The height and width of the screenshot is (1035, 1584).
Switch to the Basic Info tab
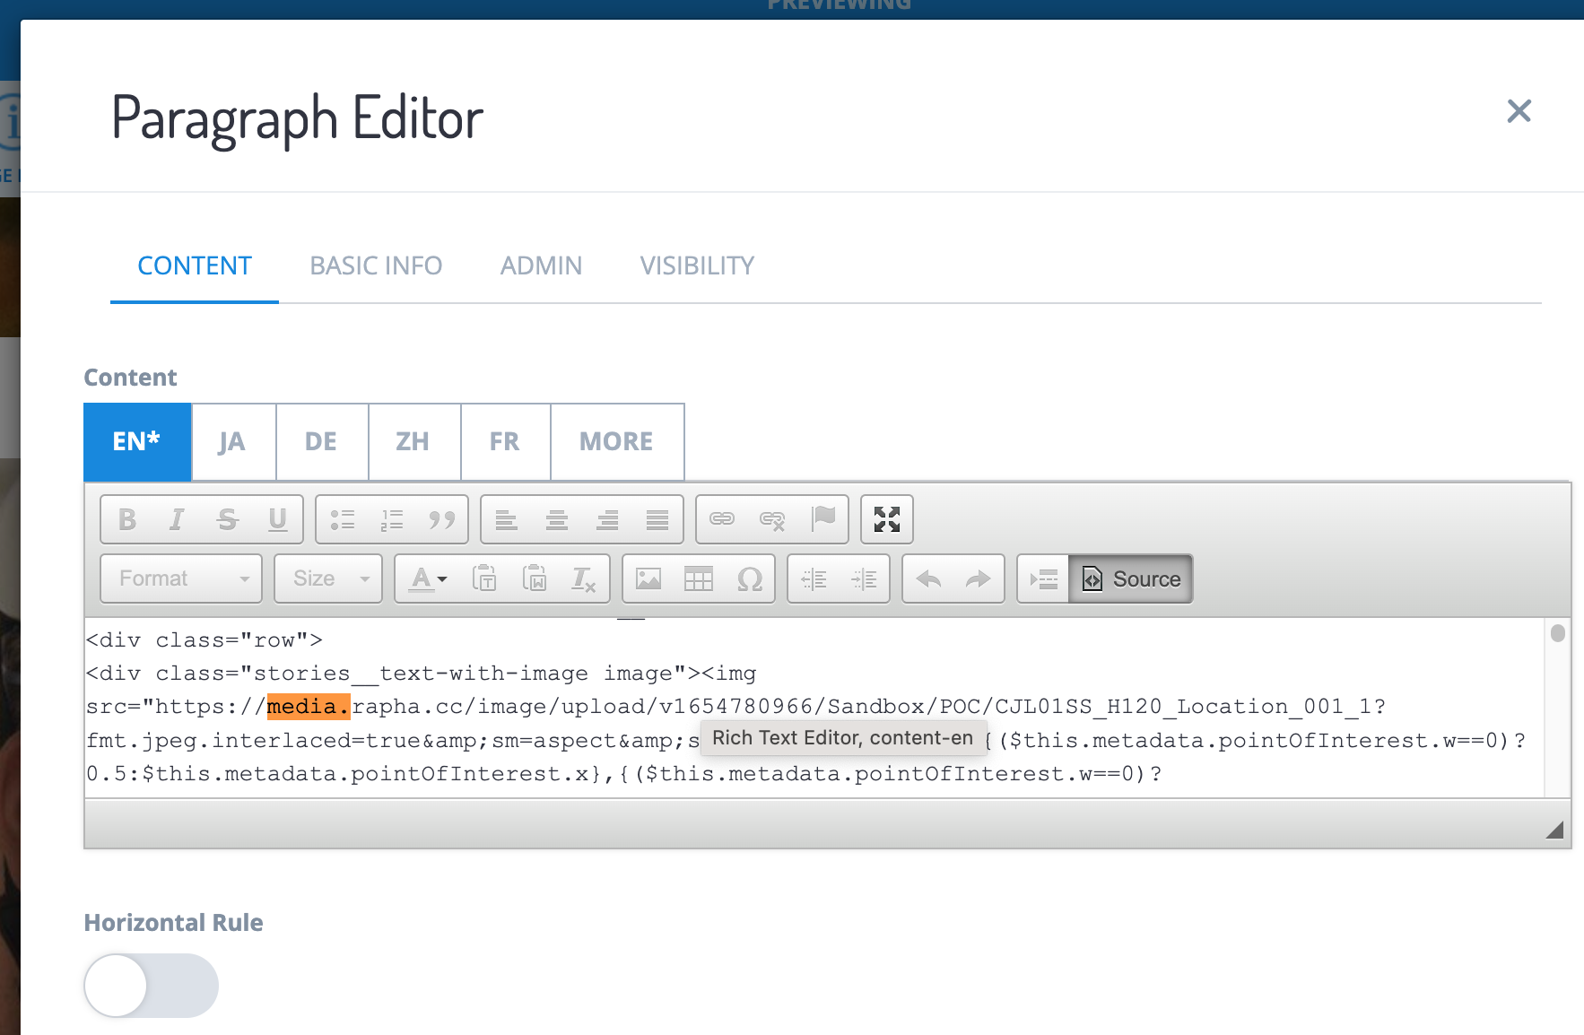pos(376,265)
